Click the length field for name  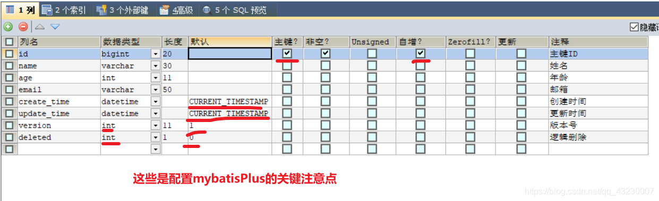(175, 66)
